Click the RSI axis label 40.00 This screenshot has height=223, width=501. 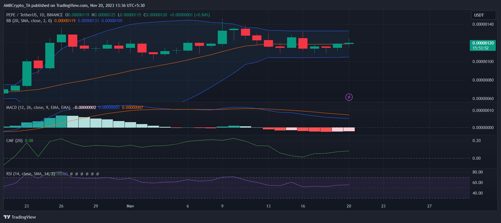(x=478, y=193)
